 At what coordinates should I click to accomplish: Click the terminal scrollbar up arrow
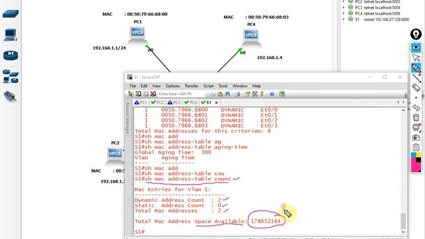(403, 110)
